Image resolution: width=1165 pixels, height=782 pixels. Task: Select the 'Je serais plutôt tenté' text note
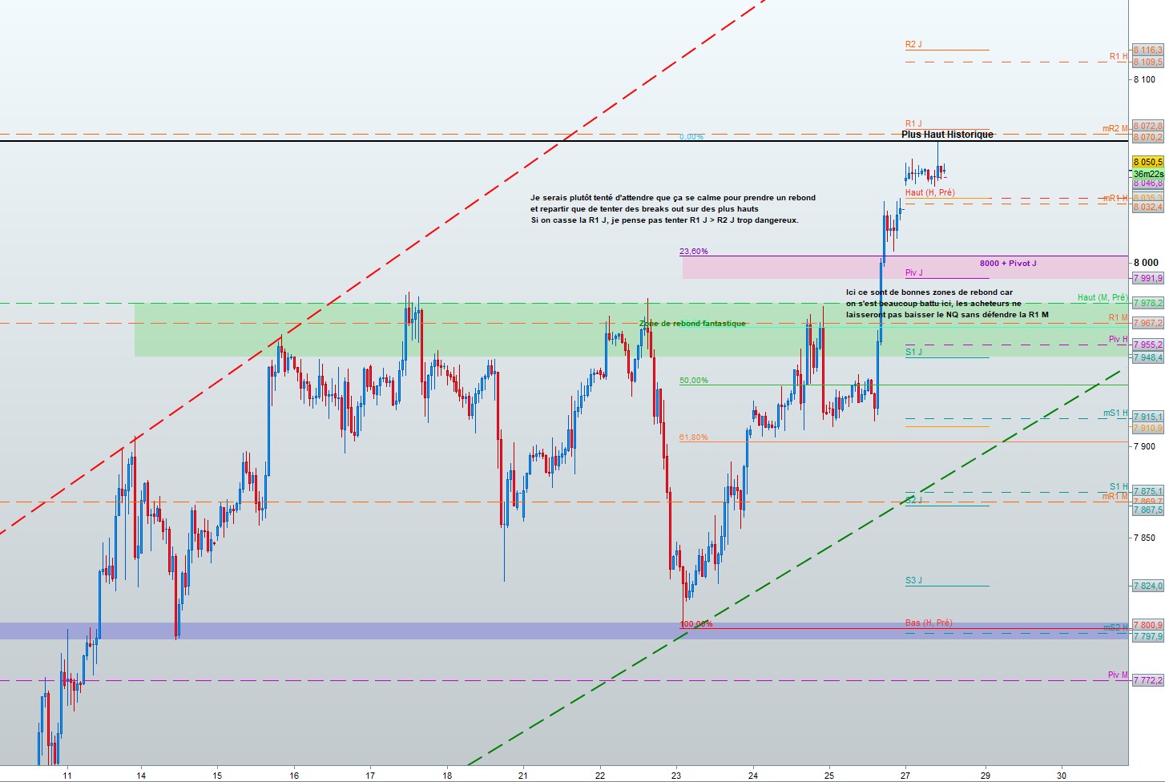673,208
